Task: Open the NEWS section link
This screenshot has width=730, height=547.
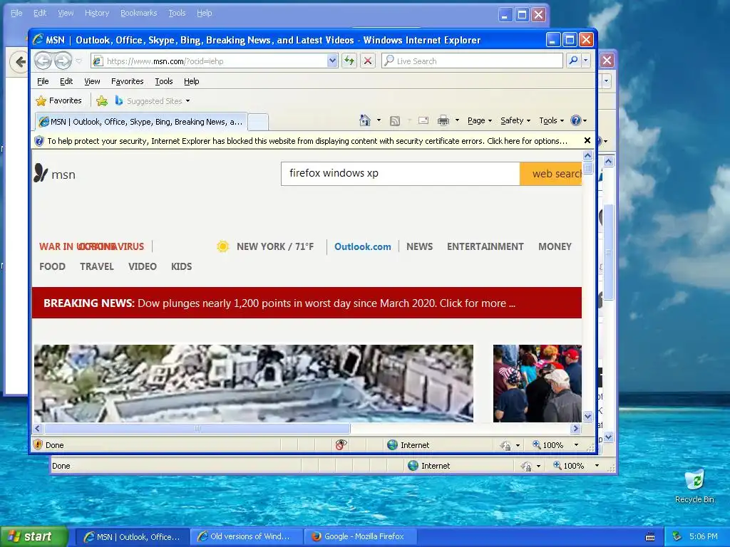Action: (x=419, y=246)
